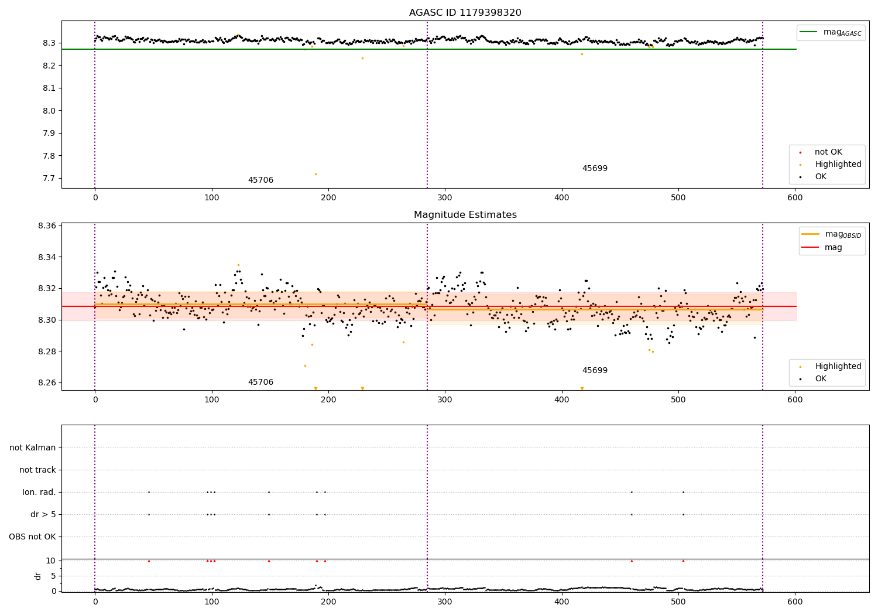Viewport: 878px width, 615px height.
Task: Select the red "mag" legend line in middle plot
Action: coord(811,248)
